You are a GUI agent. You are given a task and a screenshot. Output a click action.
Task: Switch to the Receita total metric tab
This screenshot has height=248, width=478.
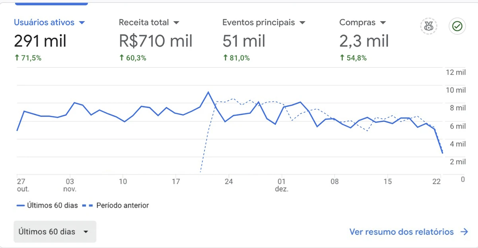point(144,23)
